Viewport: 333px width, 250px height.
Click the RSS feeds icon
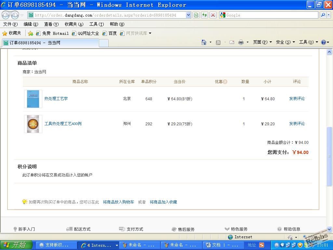pos(218,43)
